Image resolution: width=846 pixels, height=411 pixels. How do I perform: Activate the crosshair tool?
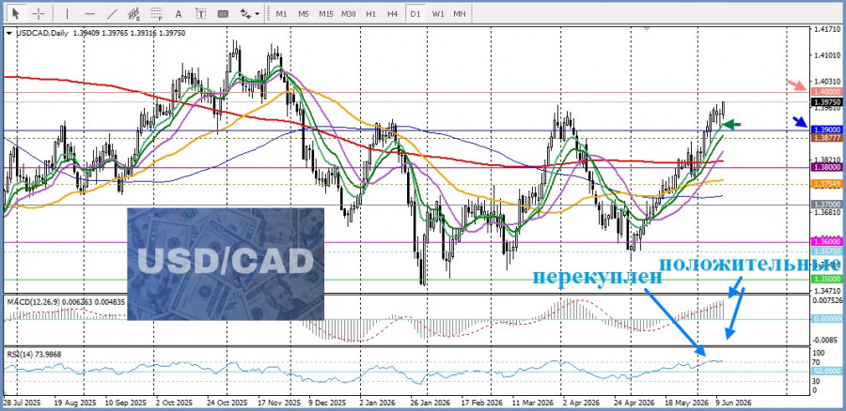coord(39,13)
